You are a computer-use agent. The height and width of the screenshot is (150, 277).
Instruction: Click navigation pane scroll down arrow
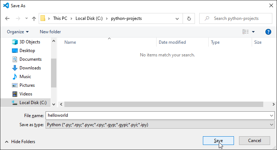click(x=54, y=104)
